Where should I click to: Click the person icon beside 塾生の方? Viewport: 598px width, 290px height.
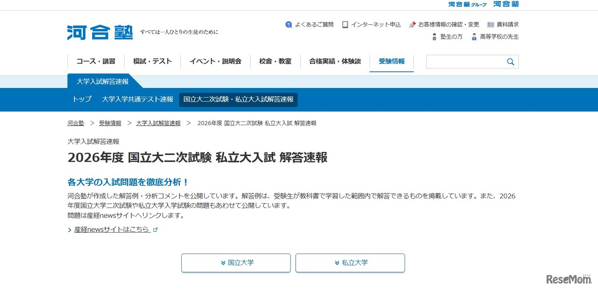[434, 37]
